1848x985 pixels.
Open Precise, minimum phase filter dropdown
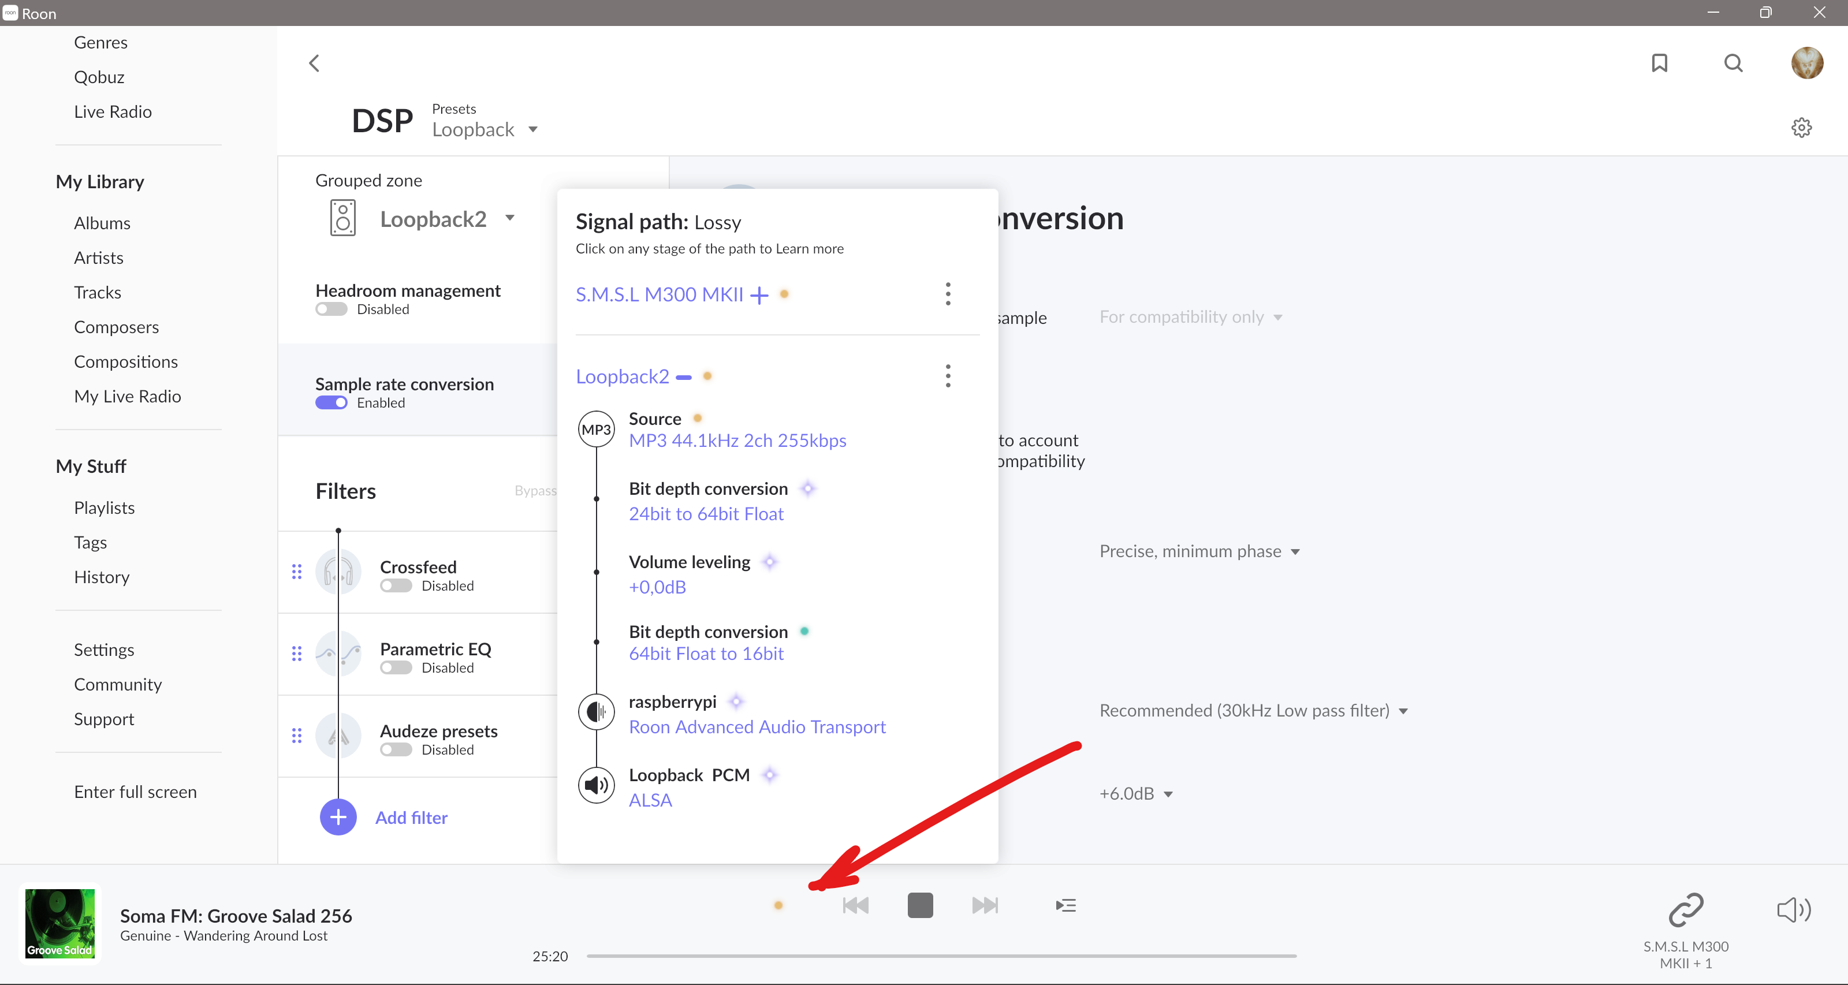click(1199, 552)
